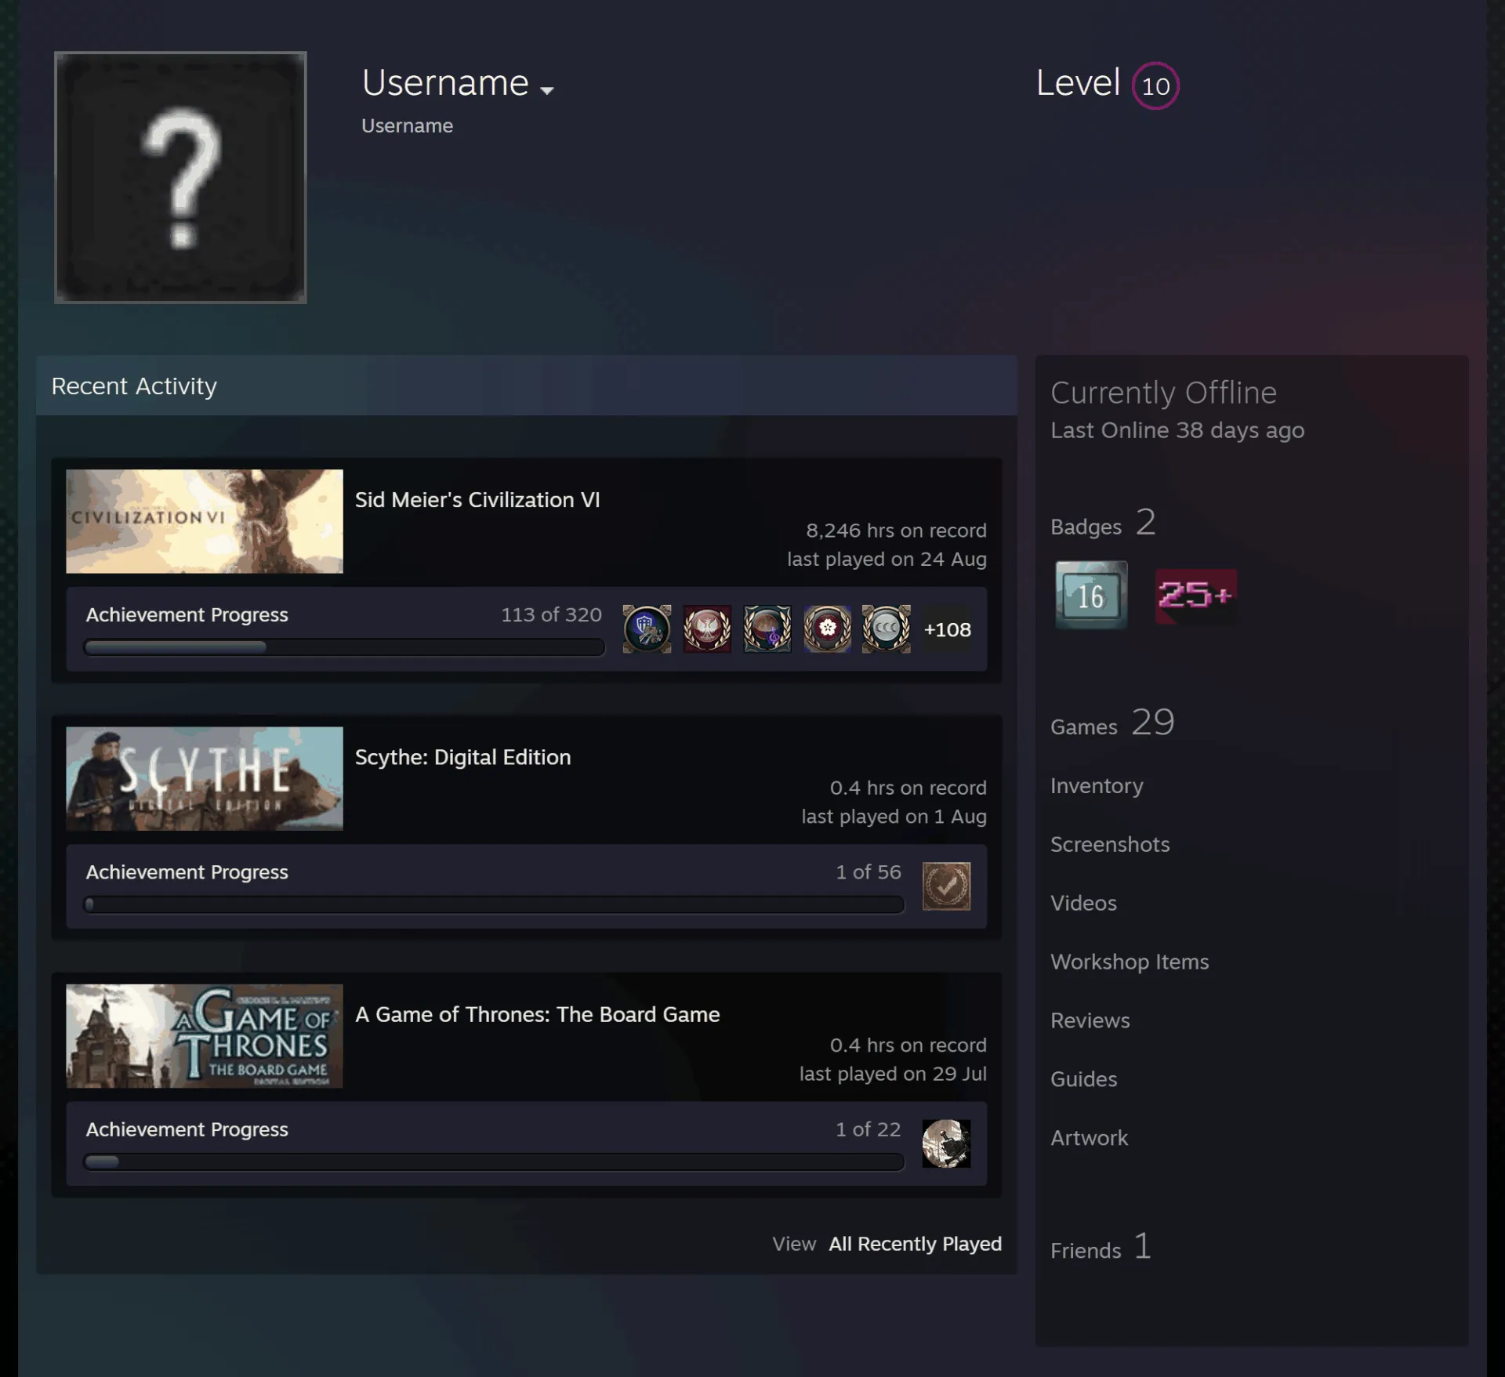Go to Artwork page
This screenshot has height=1377, width=1505.
1090,1138
